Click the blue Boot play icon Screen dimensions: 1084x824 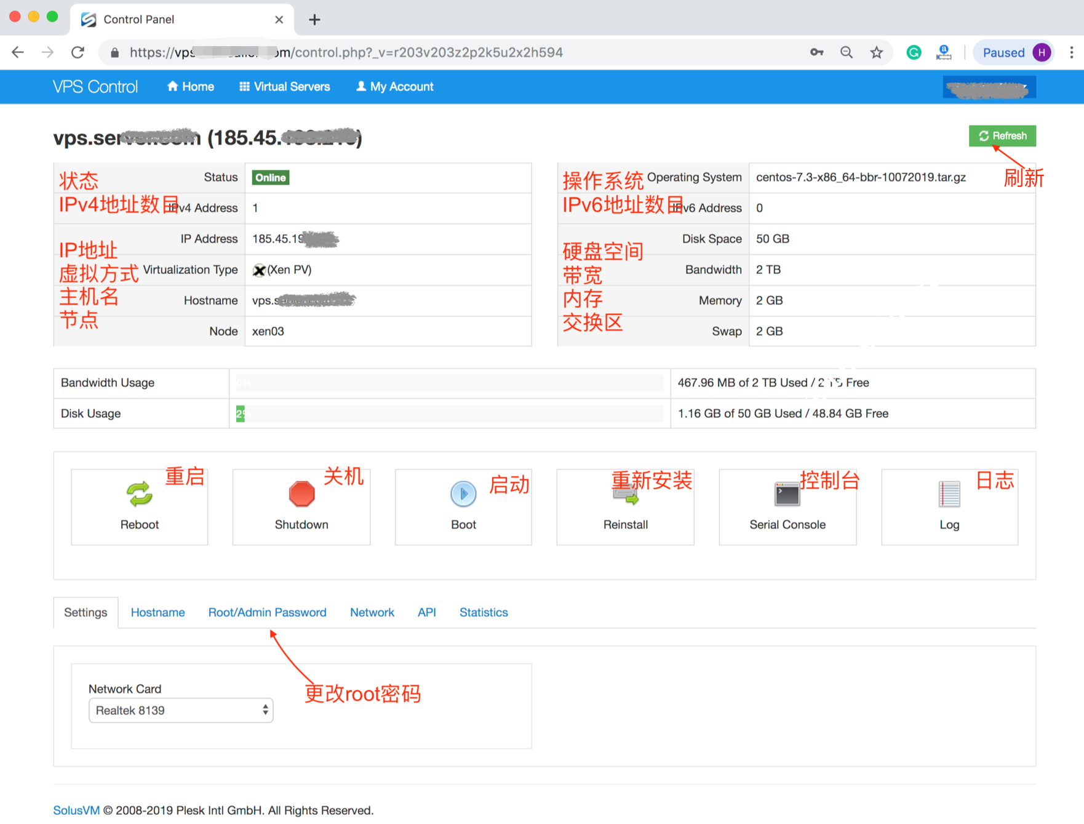(463, 494)
